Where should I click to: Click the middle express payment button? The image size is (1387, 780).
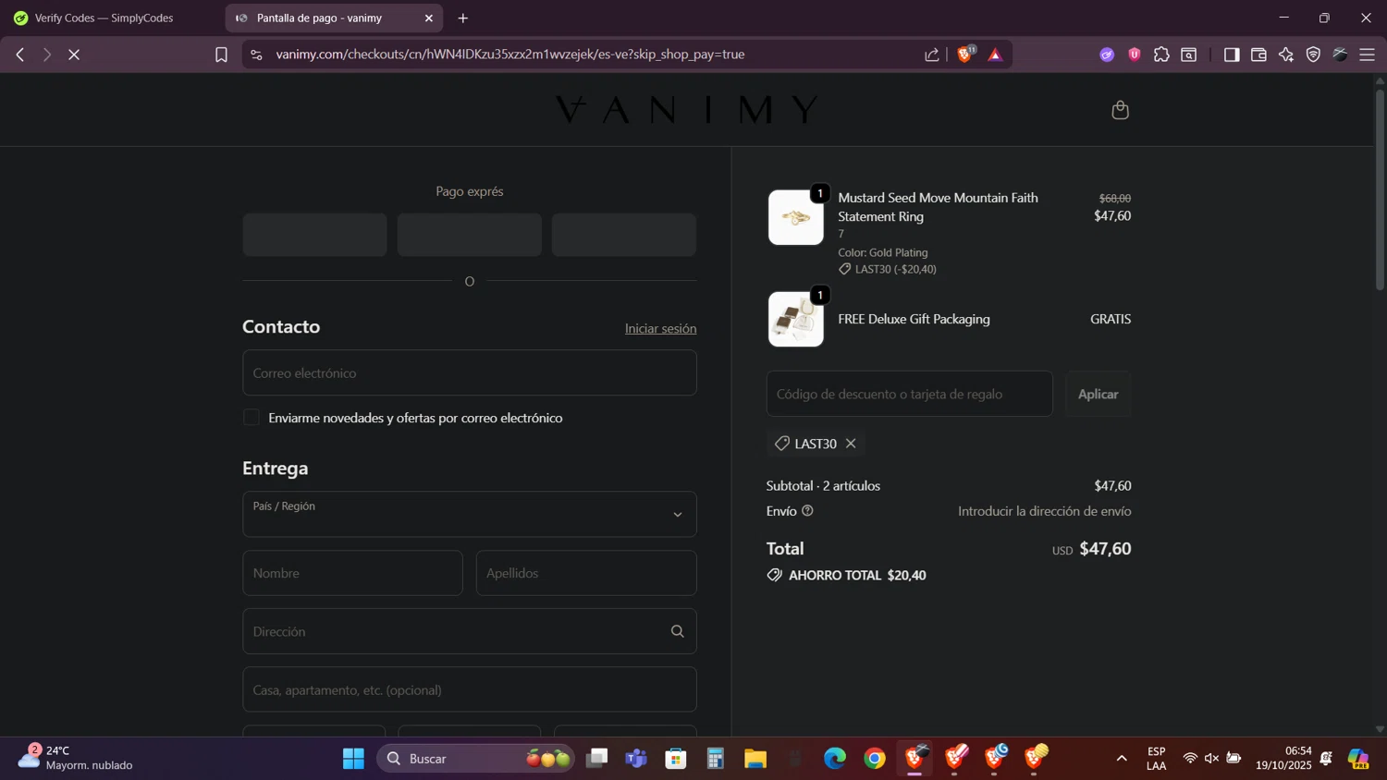(470, 235)
